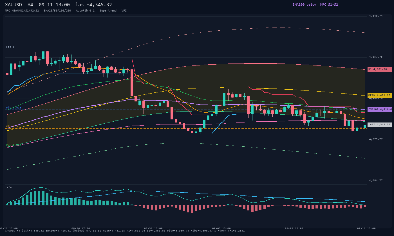The image size is (394, 236).
Task: Click the "VFI" label in the header row
Action: pyautogui.click(x=124, y=11)
